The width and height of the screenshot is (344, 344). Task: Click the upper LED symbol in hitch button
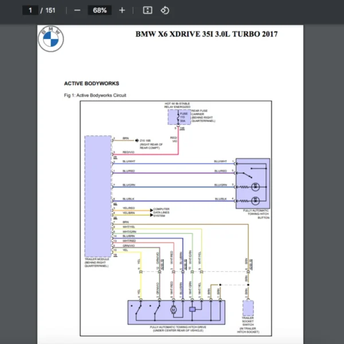[x=256, y=187]
